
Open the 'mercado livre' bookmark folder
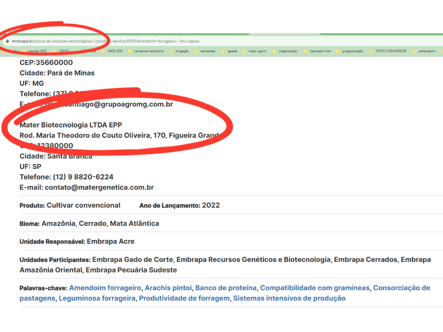320,51
